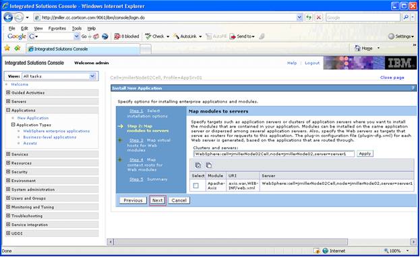Open the File menu
The height and width of the screenshot is (257, 420).
click(11, 28)
